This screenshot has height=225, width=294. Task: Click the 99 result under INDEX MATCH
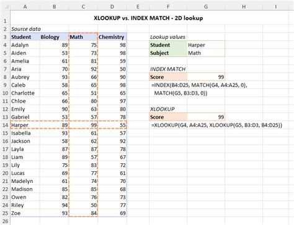pos(206,77)
